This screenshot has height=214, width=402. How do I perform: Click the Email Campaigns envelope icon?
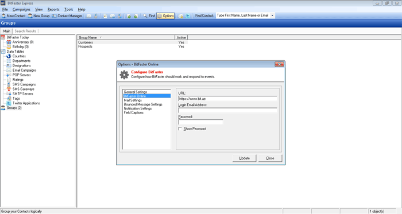(9, 70)
